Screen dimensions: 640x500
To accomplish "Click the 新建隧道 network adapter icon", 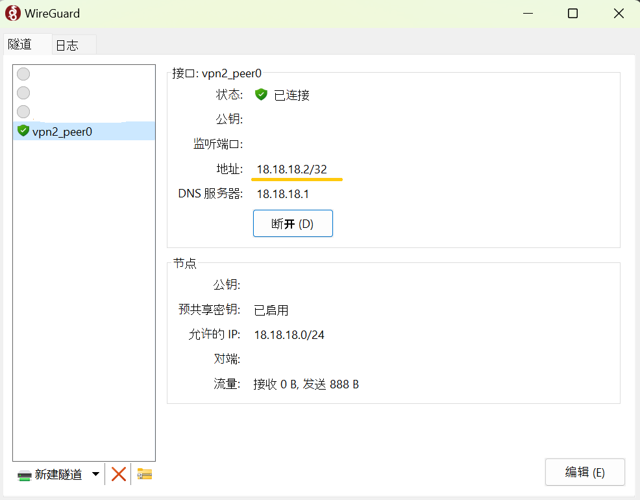I will click(x=25, y=475).
